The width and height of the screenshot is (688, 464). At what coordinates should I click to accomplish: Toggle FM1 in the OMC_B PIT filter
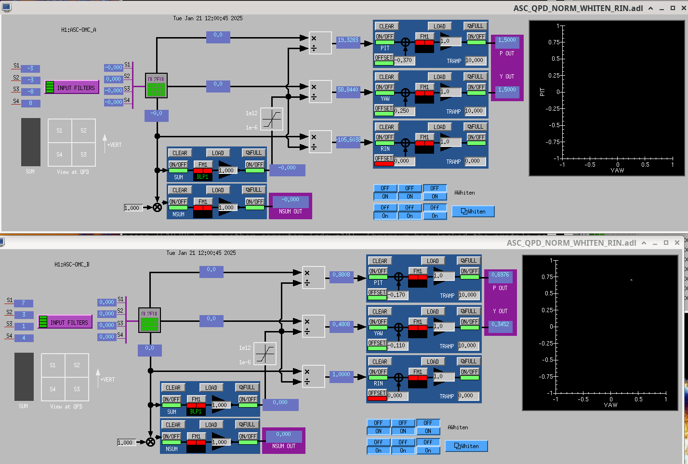418,274
